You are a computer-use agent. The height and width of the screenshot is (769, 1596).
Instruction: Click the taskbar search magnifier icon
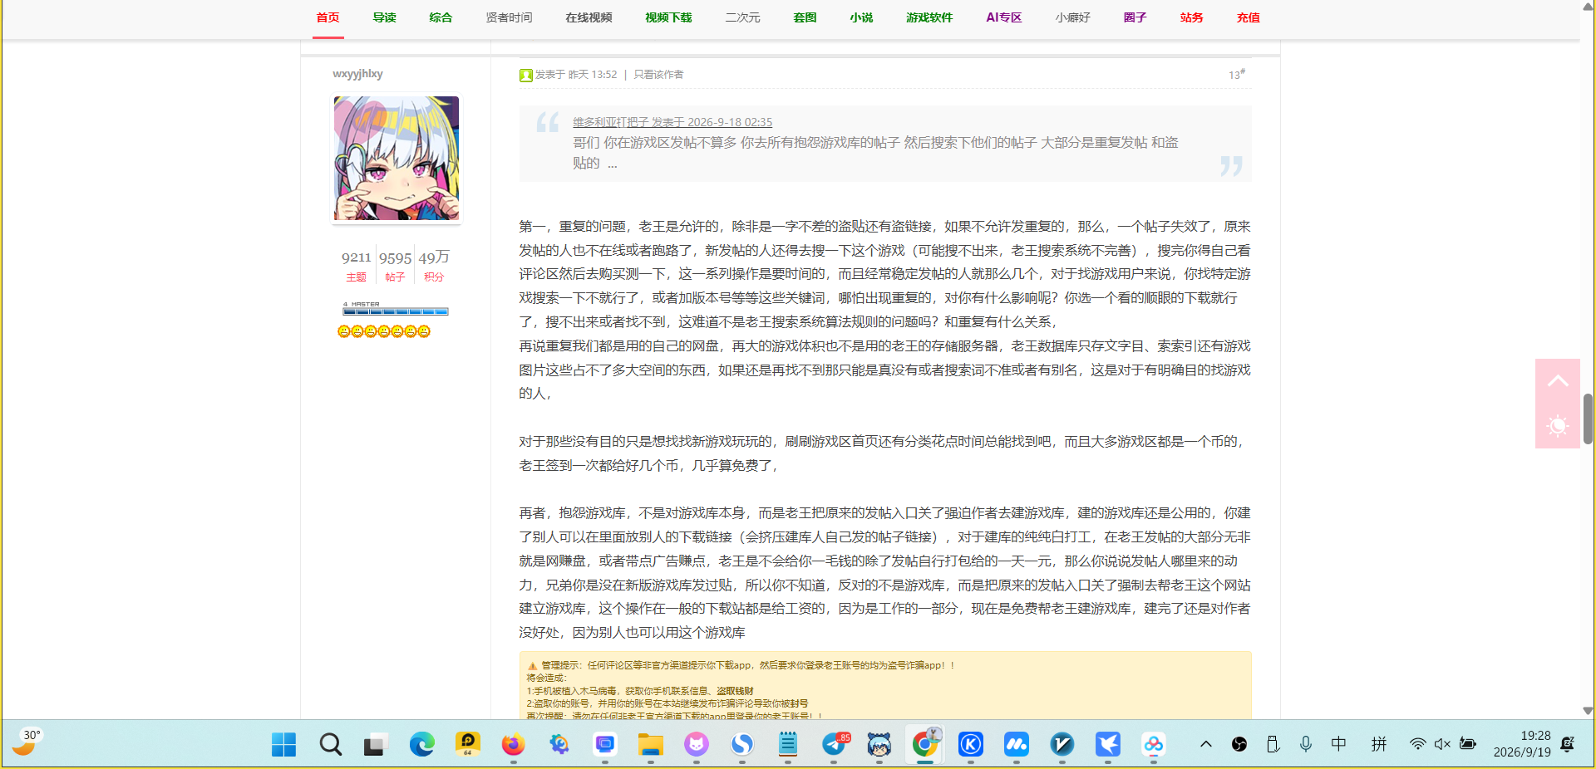[x=330, y=744]
